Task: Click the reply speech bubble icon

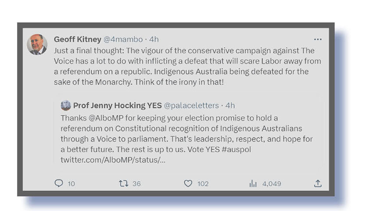Action: point(59,183)
